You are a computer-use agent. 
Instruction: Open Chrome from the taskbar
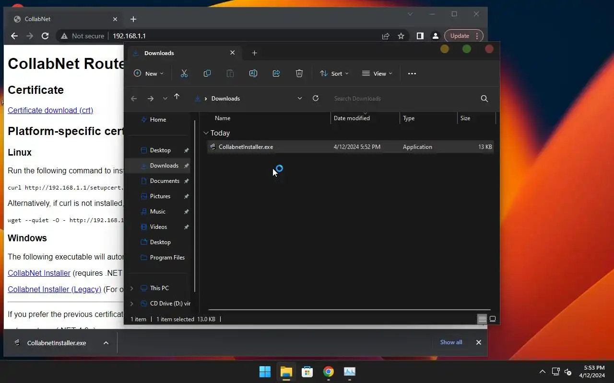pyautogui.click(x=329, y=372)
